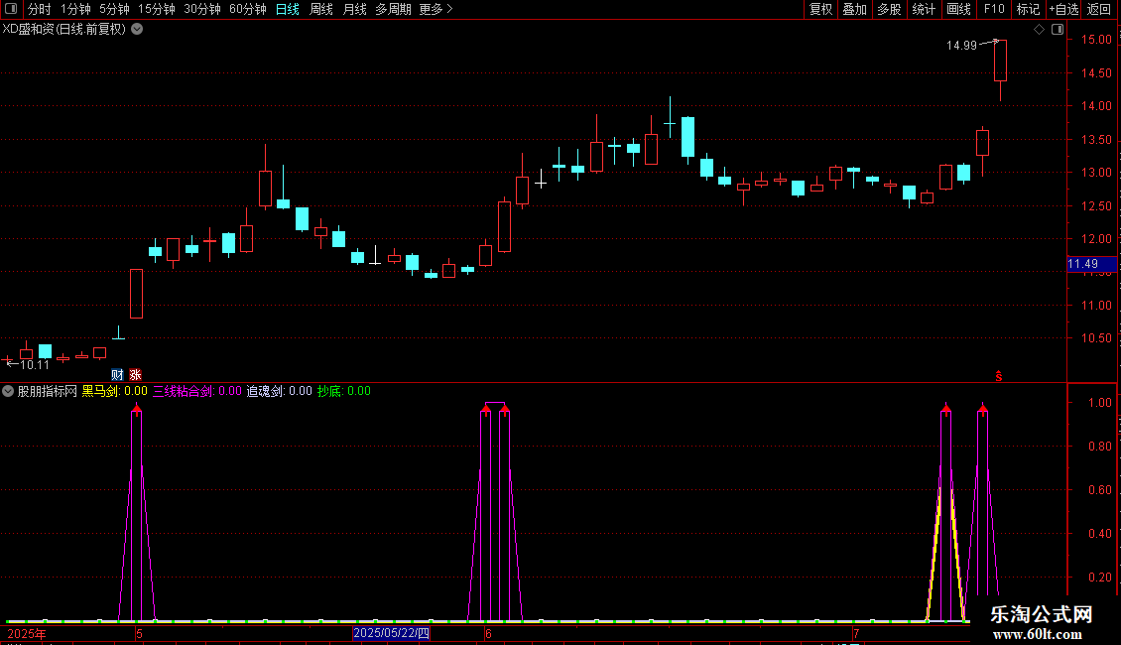Select the 5分钟 period
The height and width of the screenshot is (645, 1121).
[x=114, y=9]
